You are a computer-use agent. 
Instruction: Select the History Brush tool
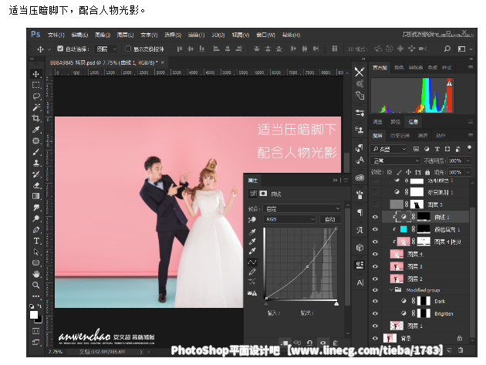[x=36, y=174]
